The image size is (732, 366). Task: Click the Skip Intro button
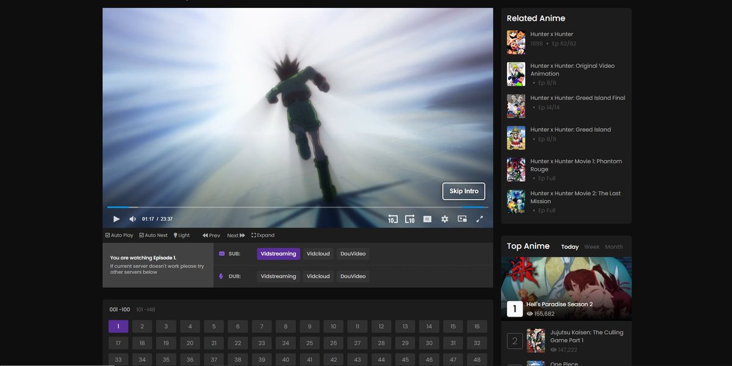(x=464, y=191)
